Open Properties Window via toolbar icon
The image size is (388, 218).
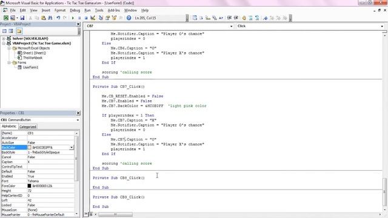pyautogui.click(x=107, y=18)
